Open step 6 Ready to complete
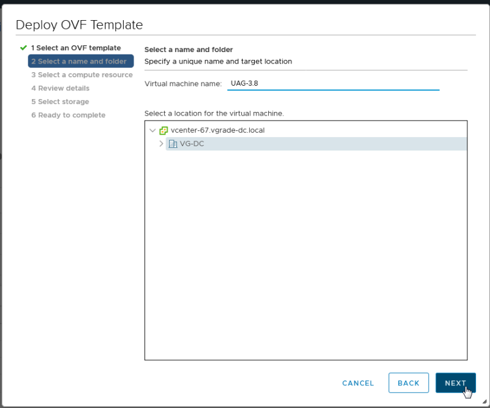The width and height of the screenshot is (490, 408). point(68,115)
